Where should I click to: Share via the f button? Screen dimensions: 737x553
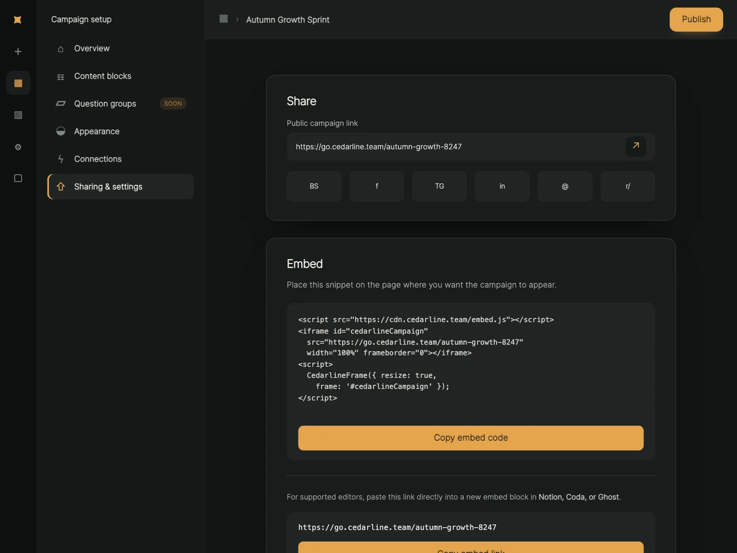pyautogui.click(x=377, y=186)
